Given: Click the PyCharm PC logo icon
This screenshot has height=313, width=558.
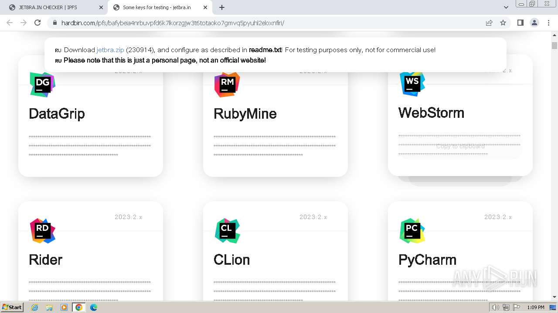Looking at the screenshot, I should click(x=412, y=230).
